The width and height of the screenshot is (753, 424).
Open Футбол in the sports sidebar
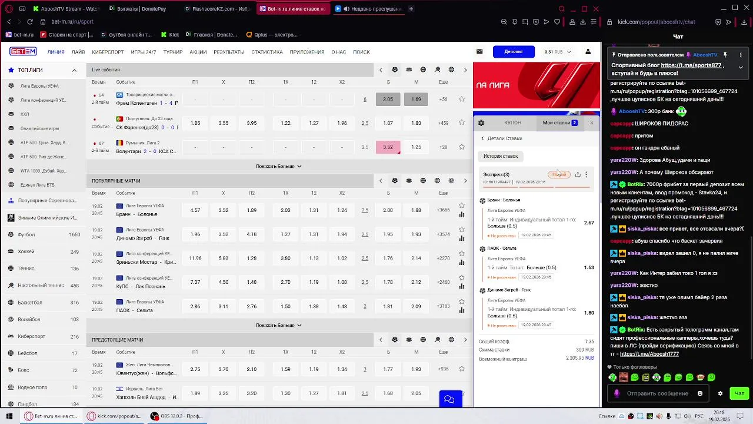coord(44,234)
